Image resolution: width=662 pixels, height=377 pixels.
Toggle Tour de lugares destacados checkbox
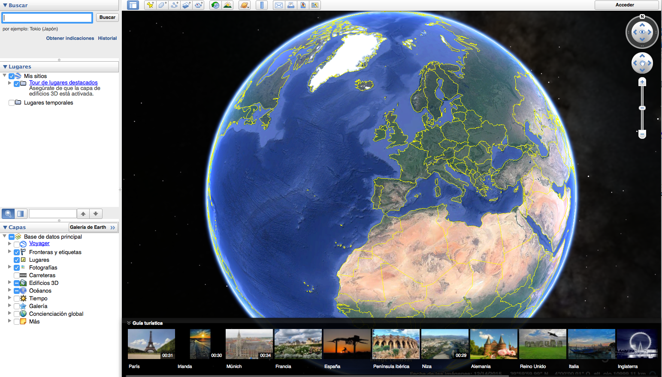17,84
